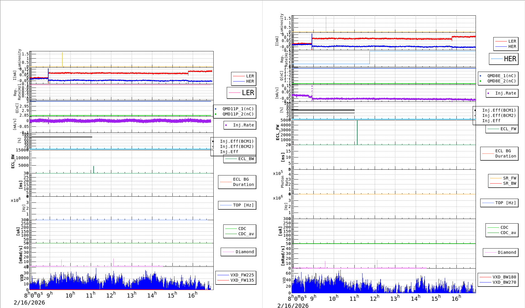Click the ECL_FW vertical axis title

coord(278,133)
